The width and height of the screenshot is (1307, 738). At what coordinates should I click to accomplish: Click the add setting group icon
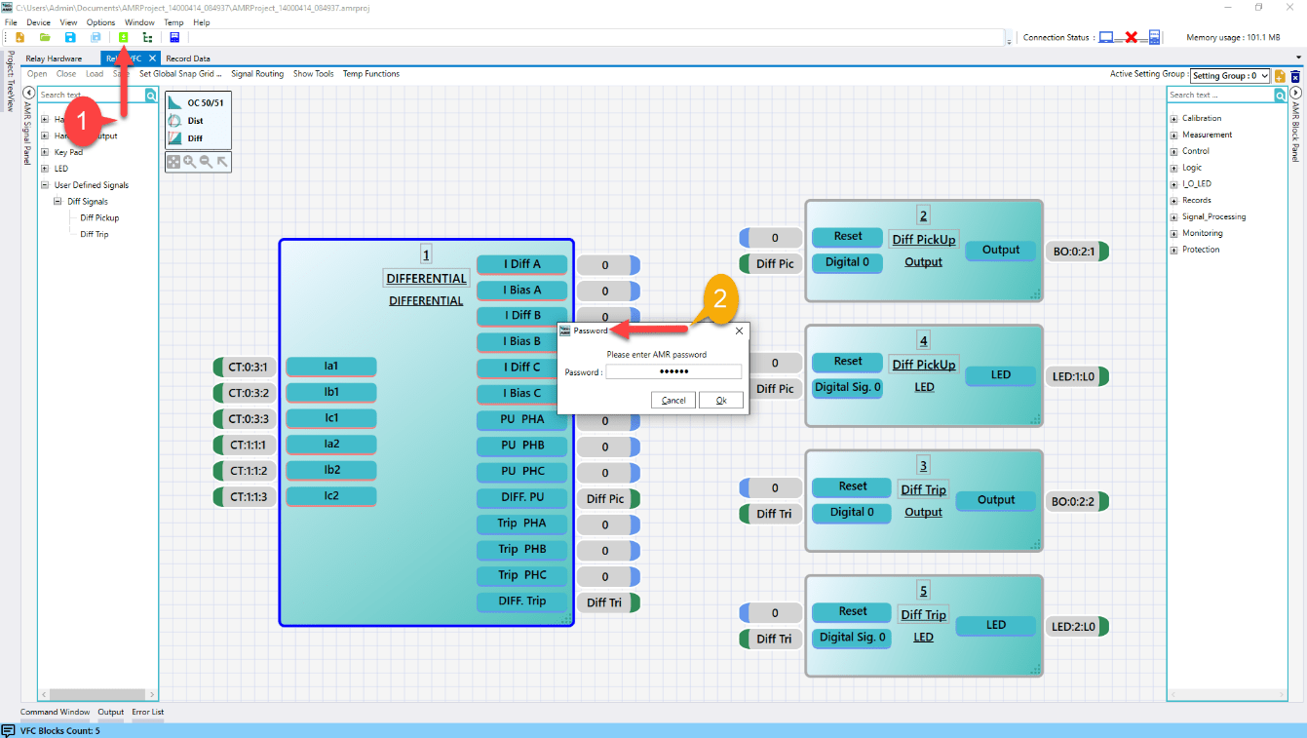[x=1280, y=76]
